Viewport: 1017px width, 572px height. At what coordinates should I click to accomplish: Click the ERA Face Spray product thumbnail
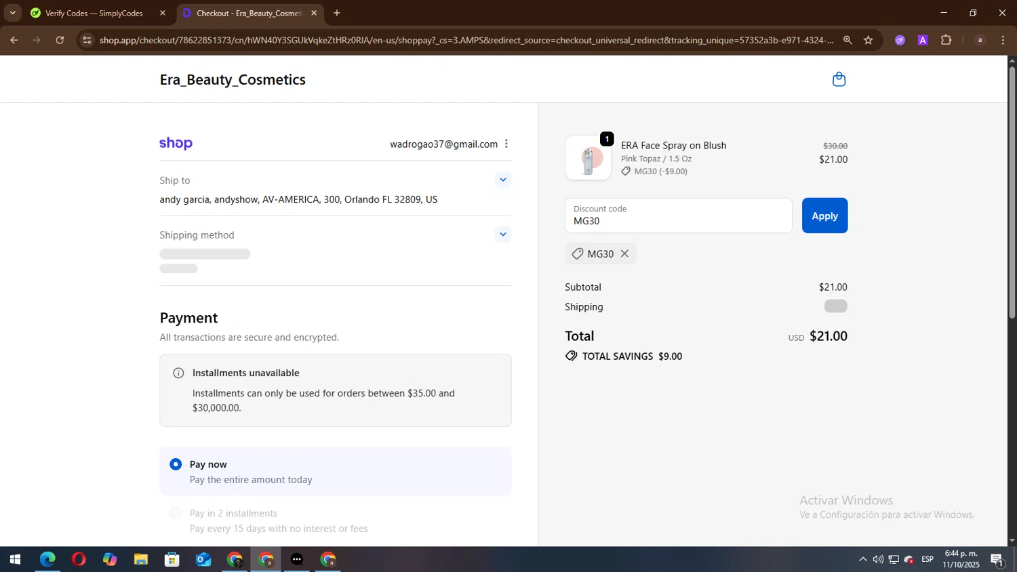pyautogui.click(x=588, y=158)
